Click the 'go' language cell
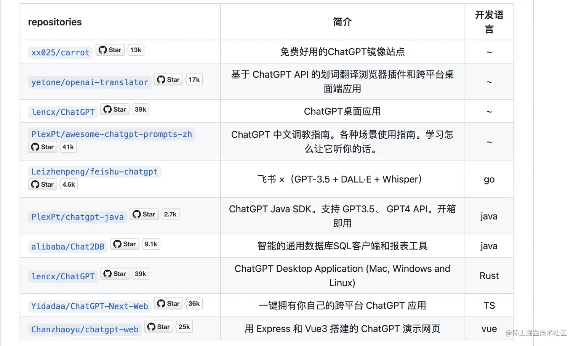The image size is (576, 346). coord(489,179)
